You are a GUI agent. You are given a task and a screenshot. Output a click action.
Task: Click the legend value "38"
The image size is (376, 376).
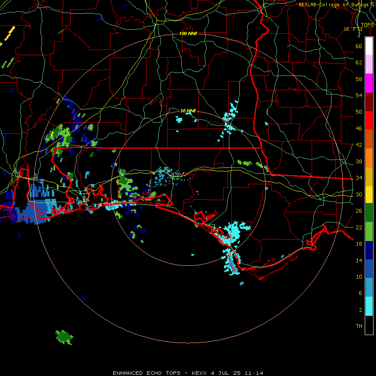tap(359, 162)
